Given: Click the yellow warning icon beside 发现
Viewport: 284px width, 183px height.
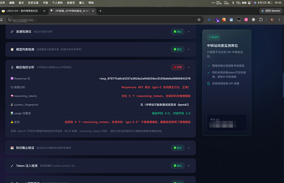Looking at the screenshot, I should pyautogui.click(x=12, y=122).
